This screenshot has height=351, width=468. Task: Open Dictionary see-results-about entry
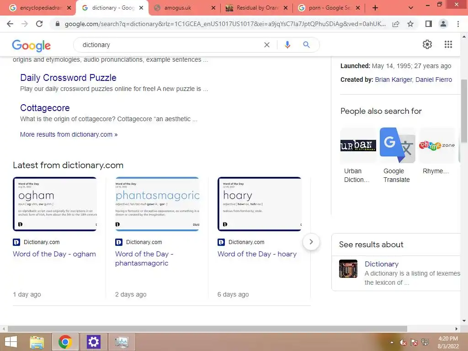click(382, 264)
